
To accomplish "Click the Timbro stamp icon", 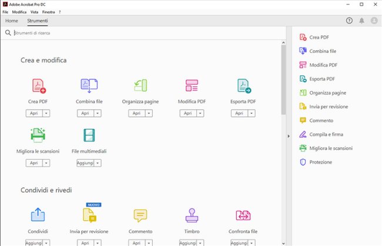I will click(192, 215).
